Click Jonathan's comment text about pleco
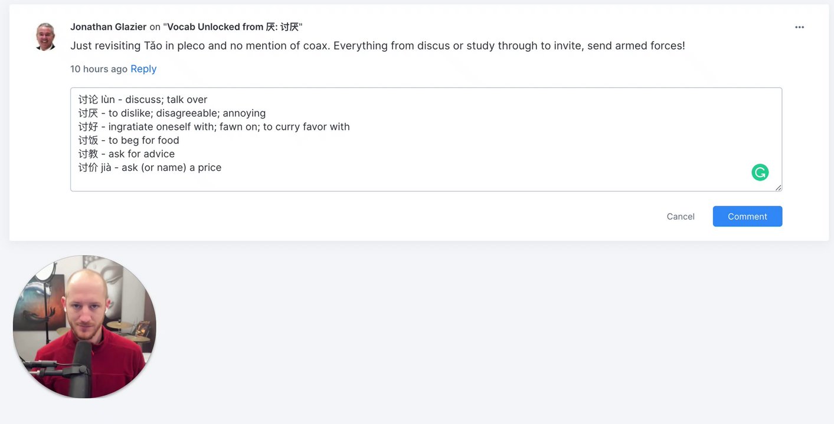This screenshot has width=834, height=424. (x=378, y=46)
